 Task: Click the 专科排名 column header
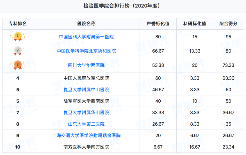(x=18, y=24)
